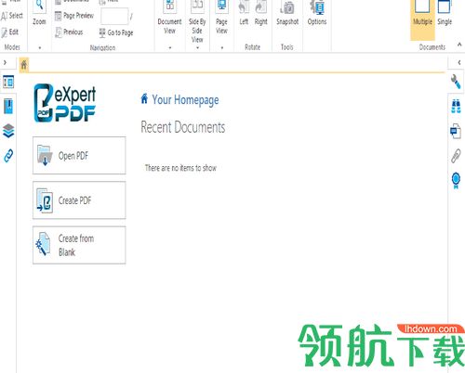Expand the Zoom dropdown arrow

click(40, 48)
